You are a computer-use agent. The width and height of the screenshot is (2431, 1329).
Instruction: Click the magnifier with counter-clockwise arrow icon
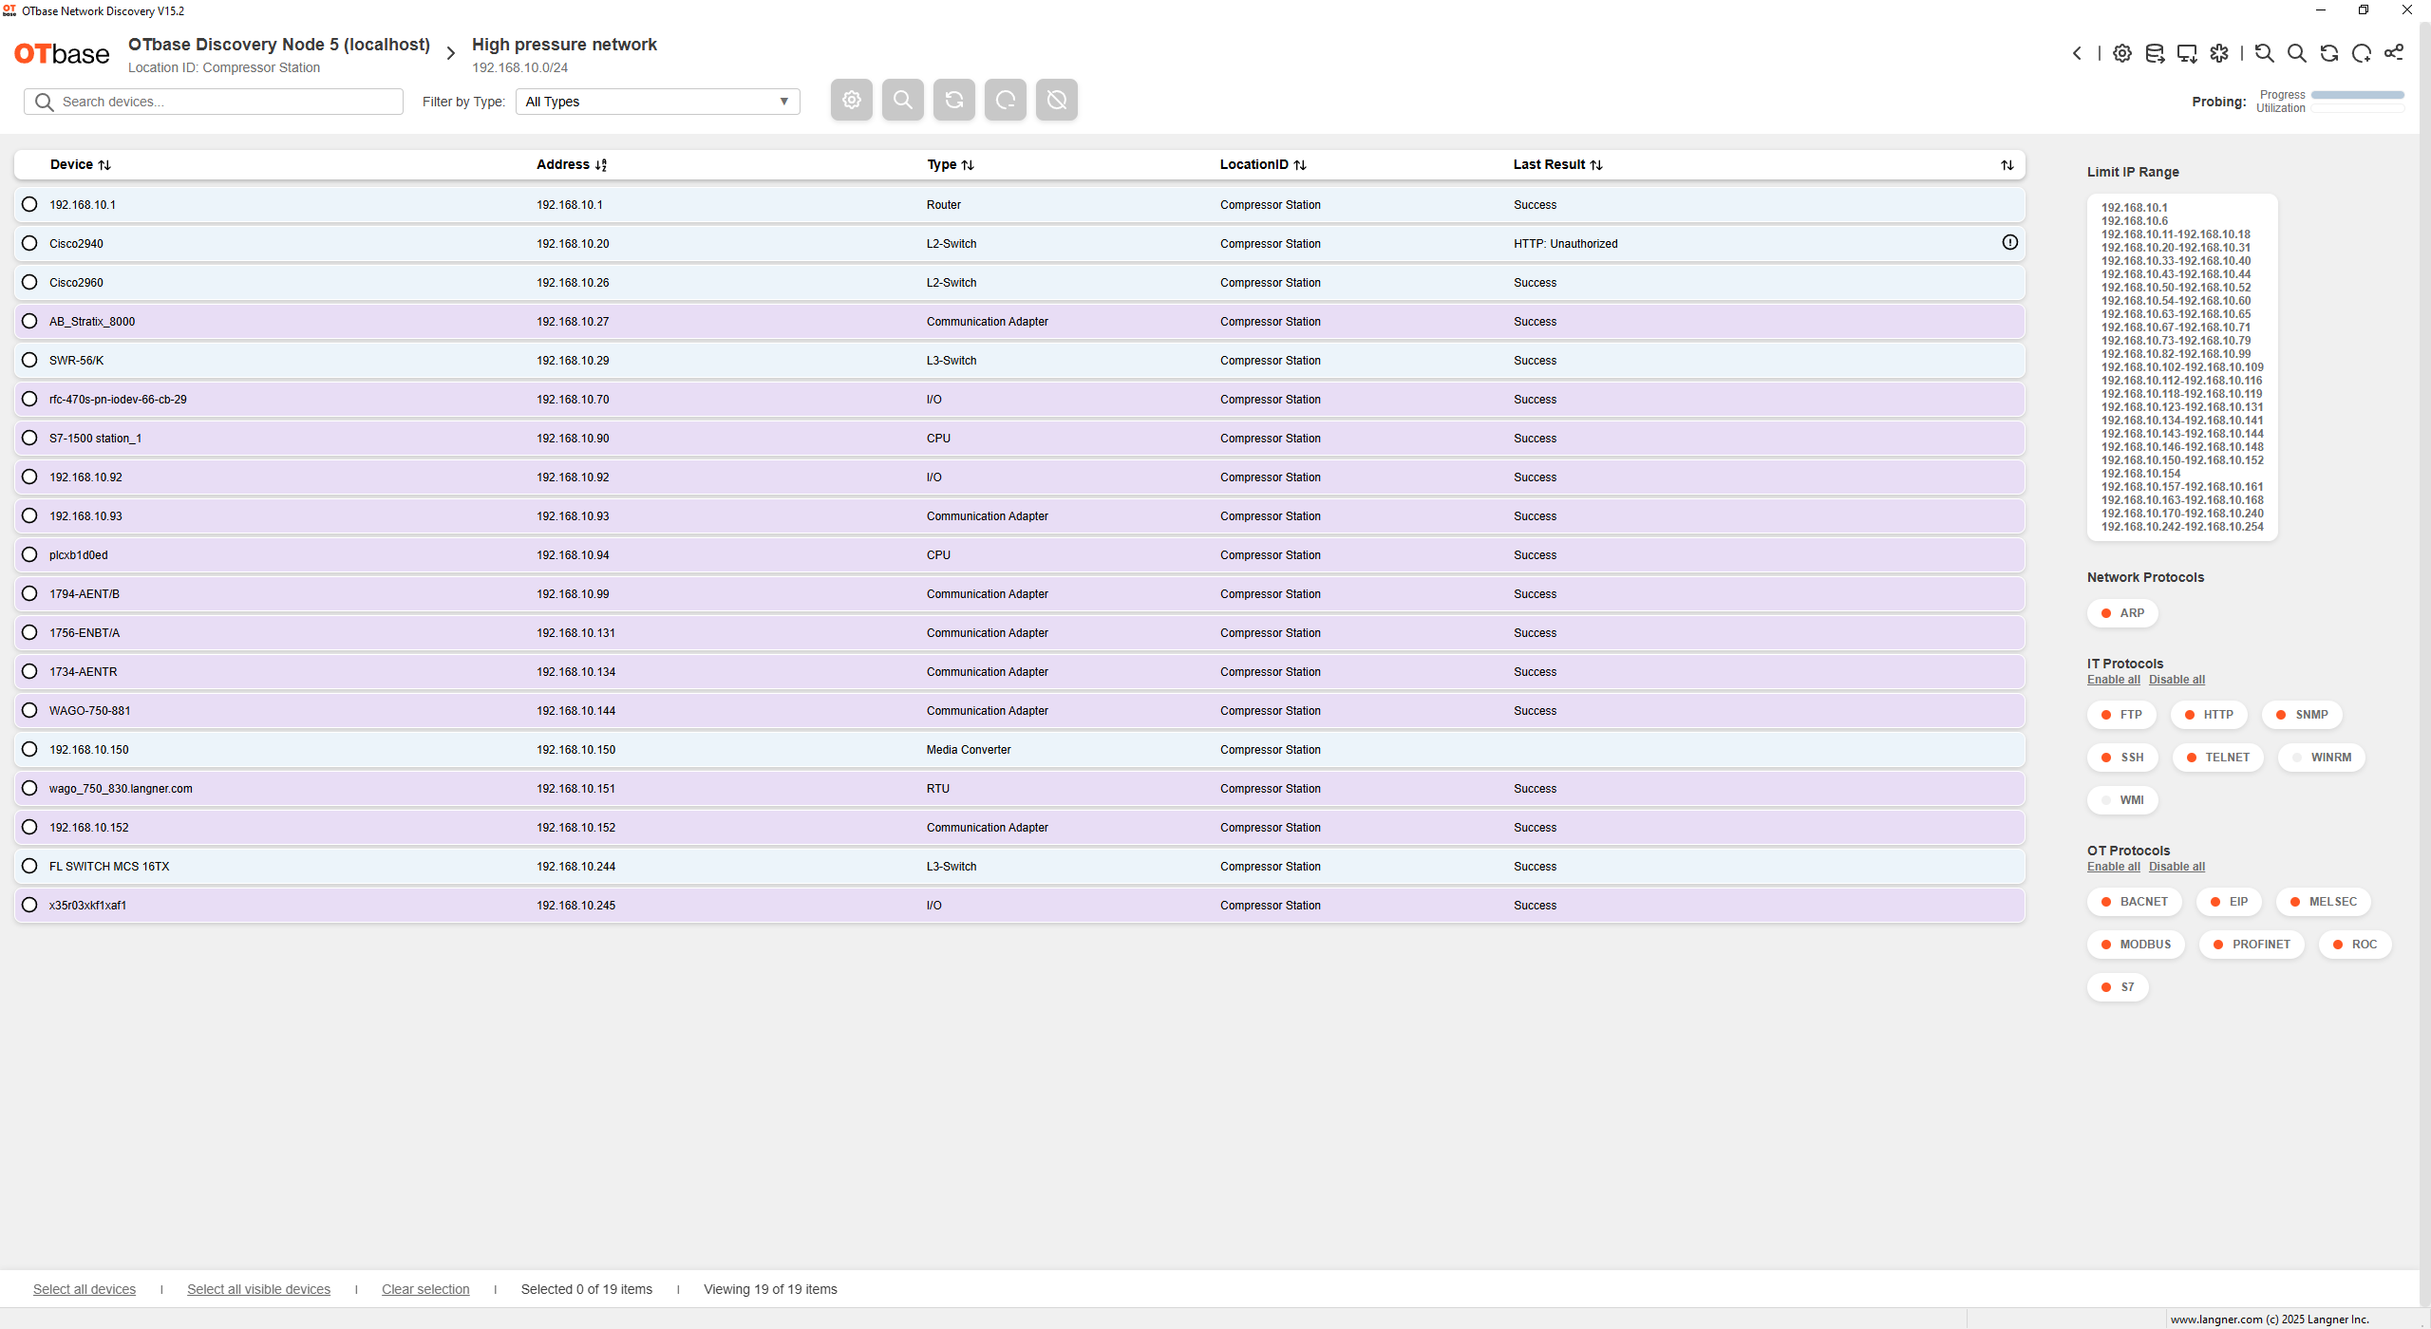(2265, 53)
